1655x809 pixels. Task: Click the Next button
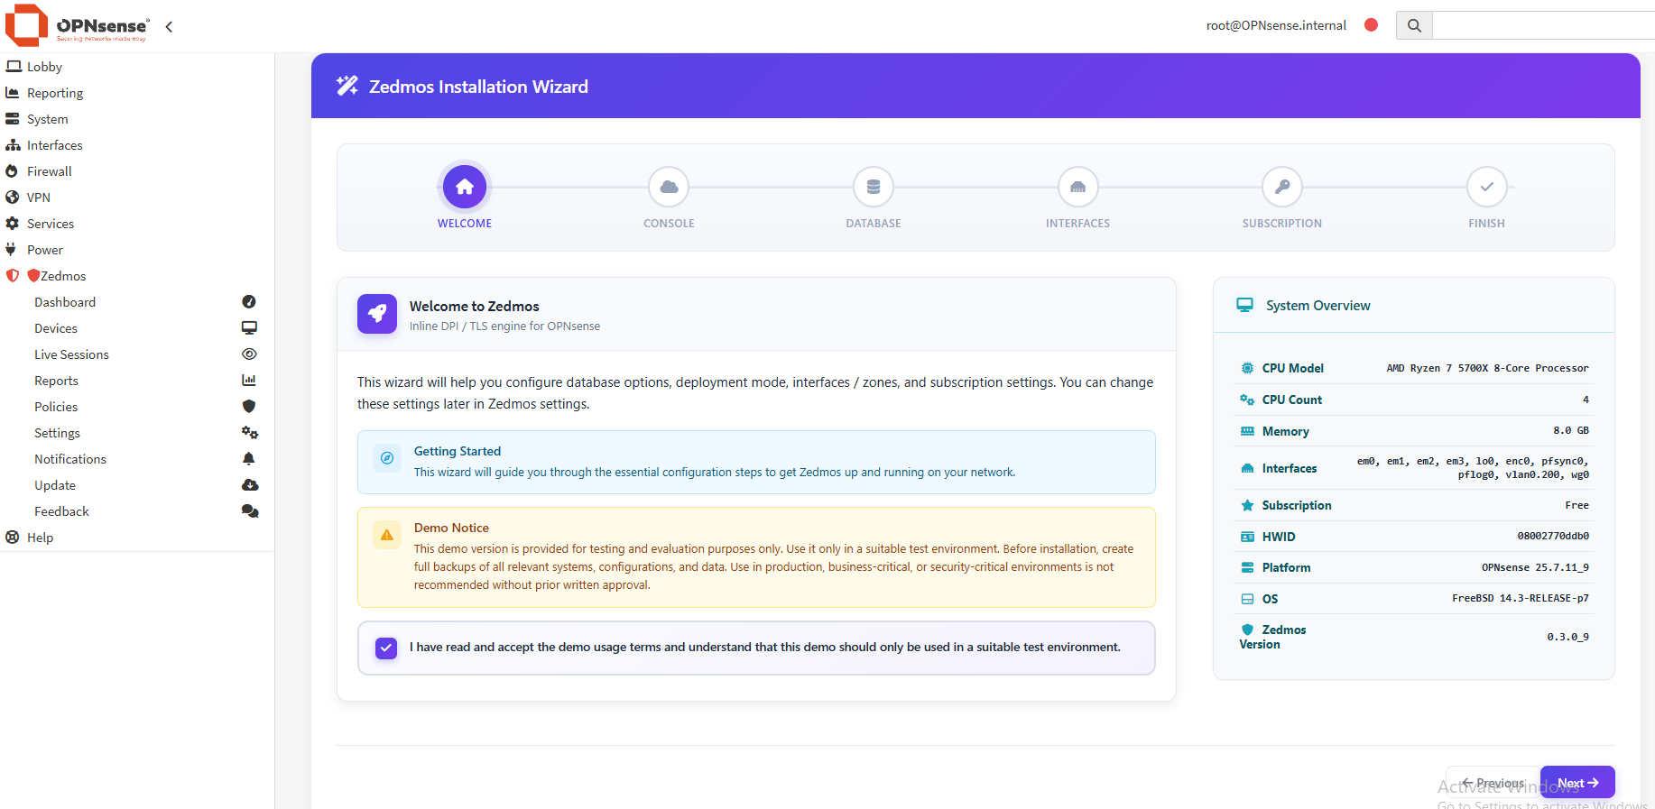pyautogui.click(x=1577, y=782)
